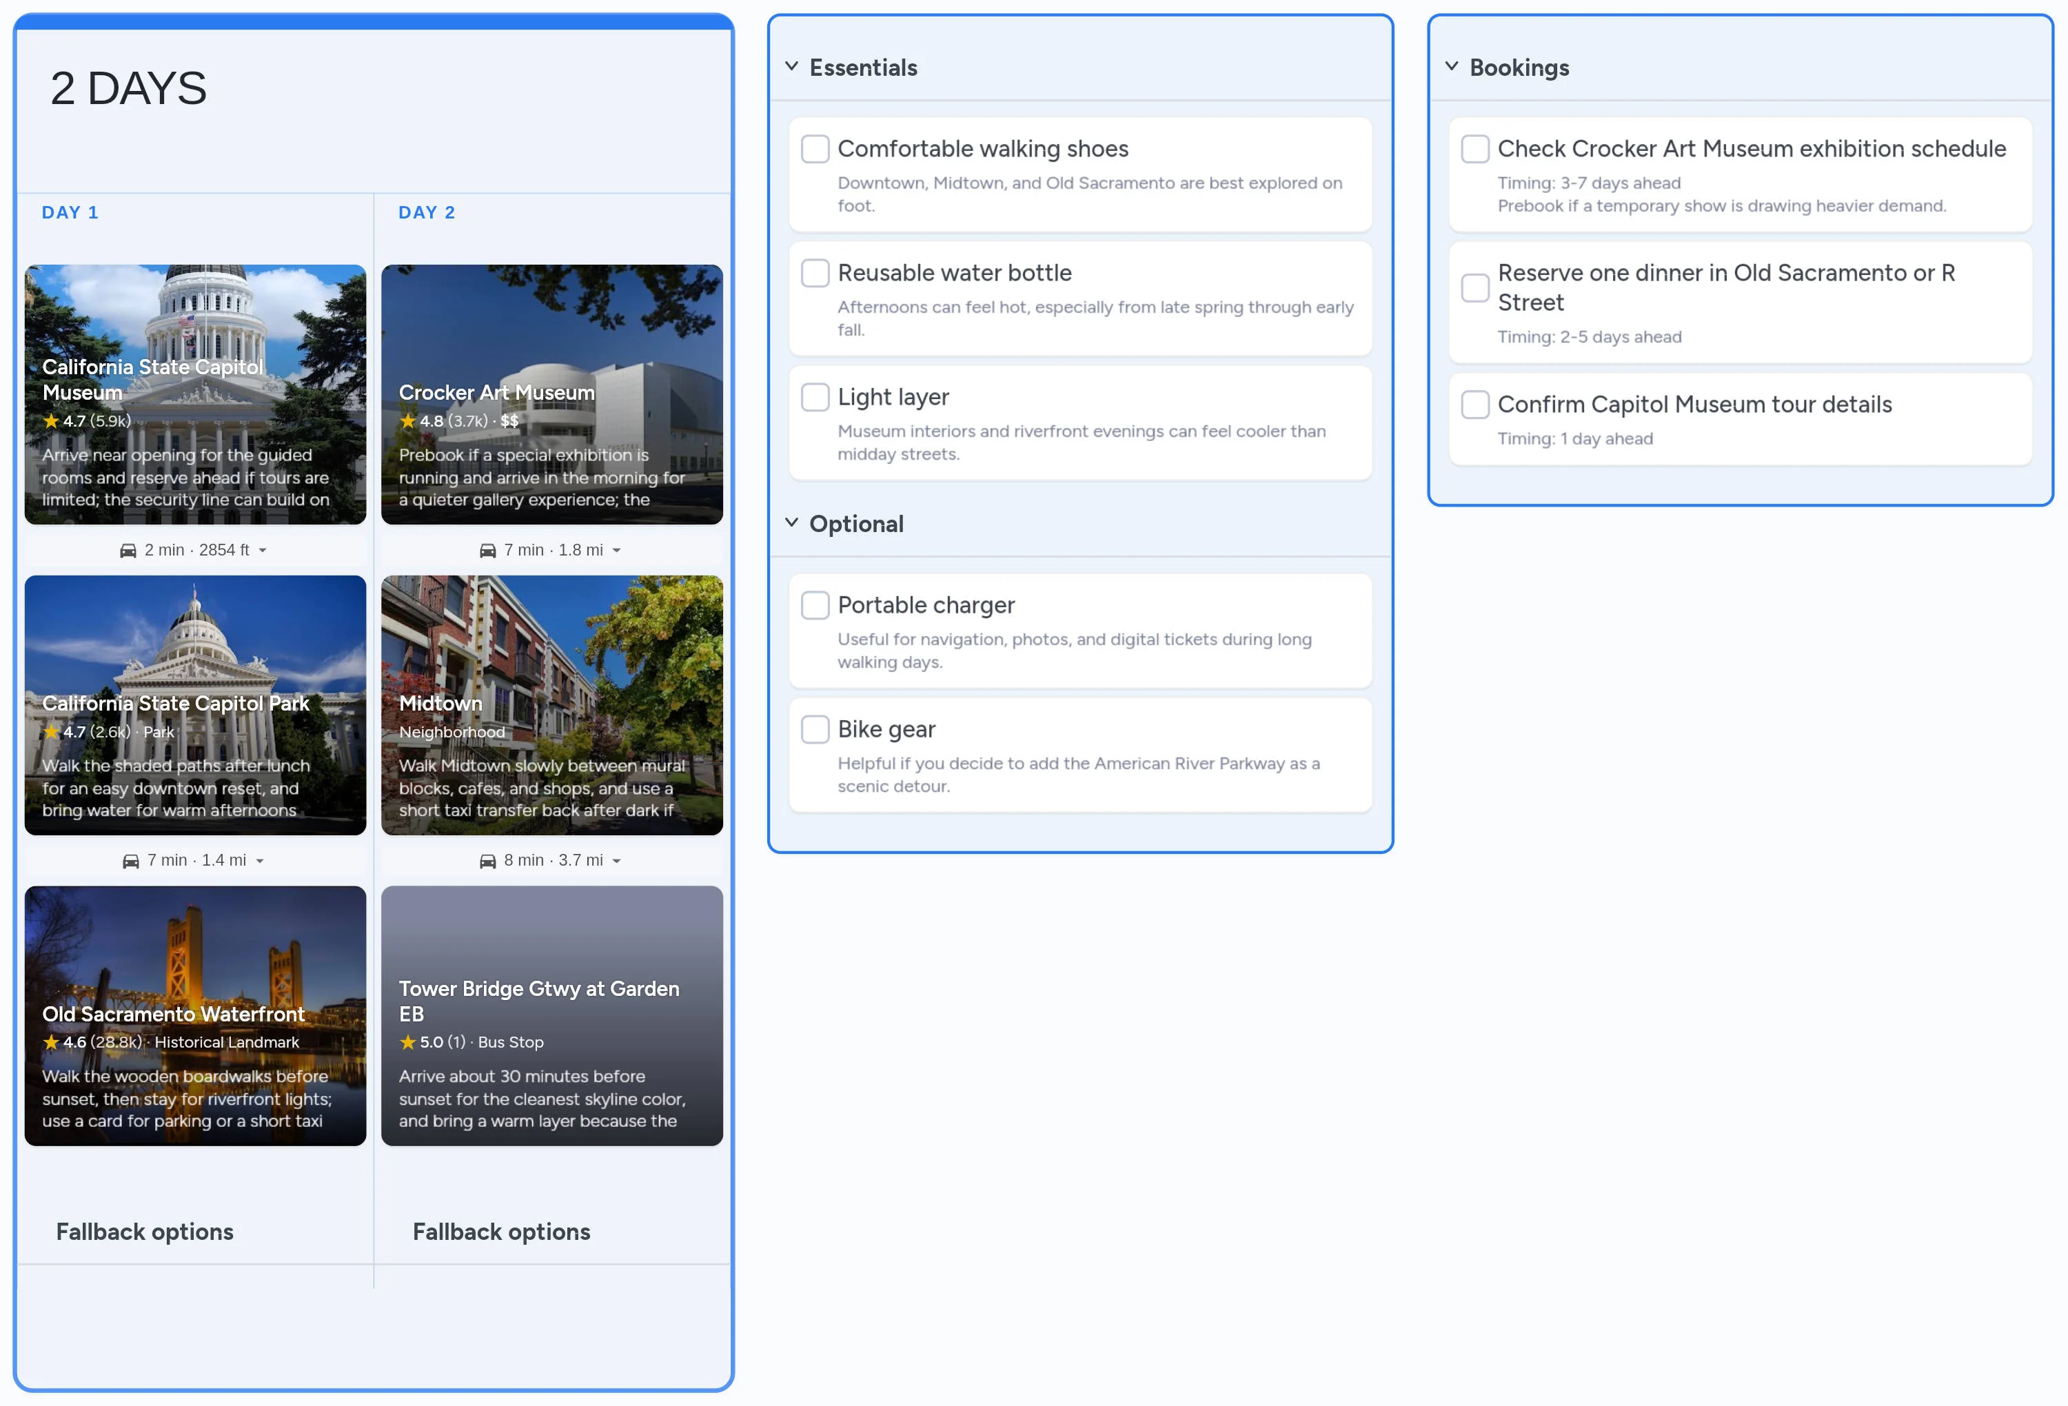The image size is (2068, 1406).
Task: Collapse the Optional section chevron
Action: (x=791, y=523)
